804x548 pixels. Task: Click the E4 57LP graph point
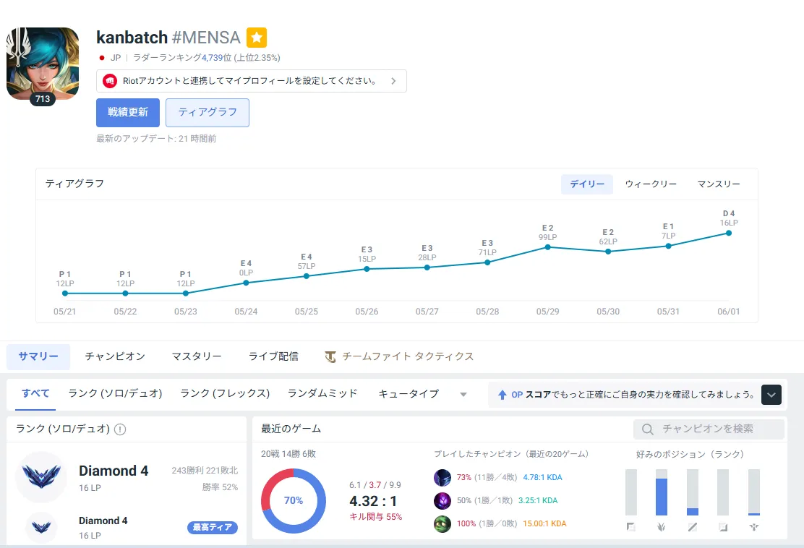coord(307,275)
